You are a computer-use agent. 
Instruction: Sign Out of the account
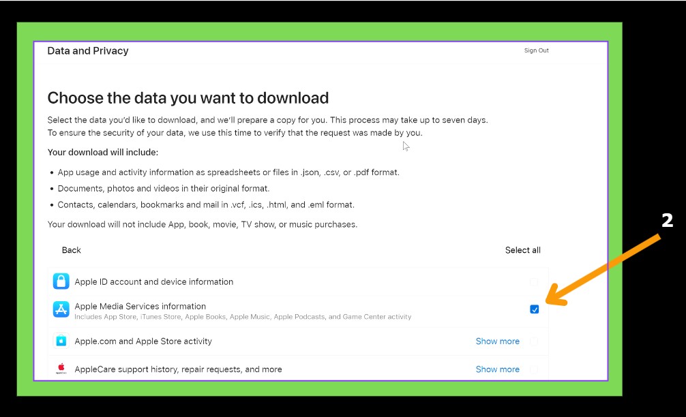pyautogui.click(x=536, y=50)
